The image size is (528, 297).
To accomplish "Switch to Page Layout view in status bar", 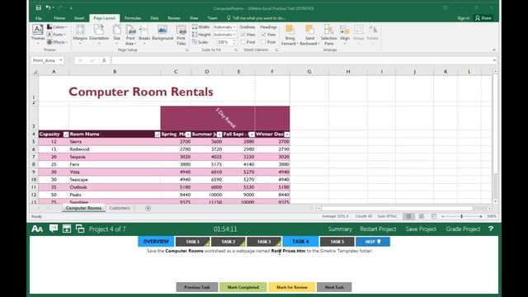I will [421, 216].
